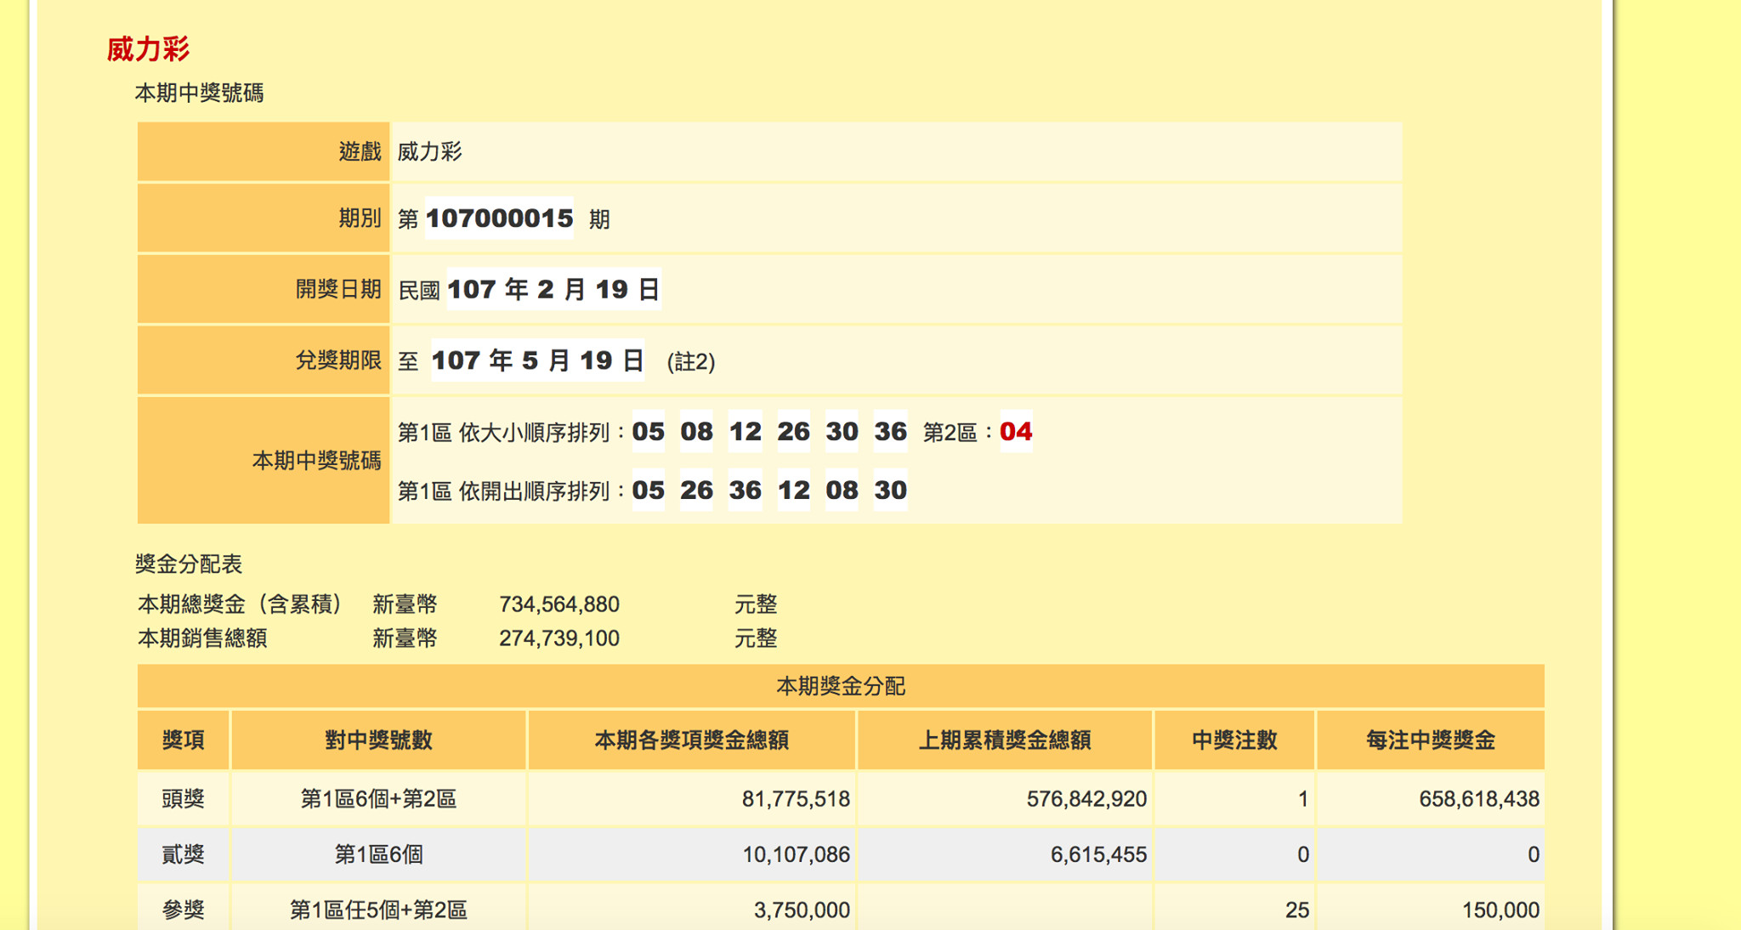Click the 10,107,086 prize total cell

(692, 854)
